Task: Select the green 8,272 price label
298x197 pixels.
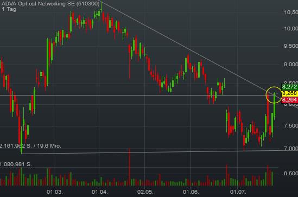Action: coord(289,87)
